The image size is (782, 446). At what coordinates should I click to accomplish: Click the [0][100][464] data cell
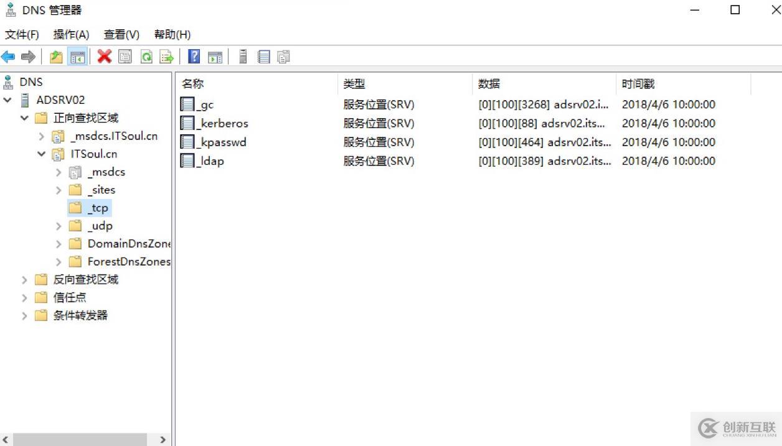pyautogui.click(x=545, y=142)
